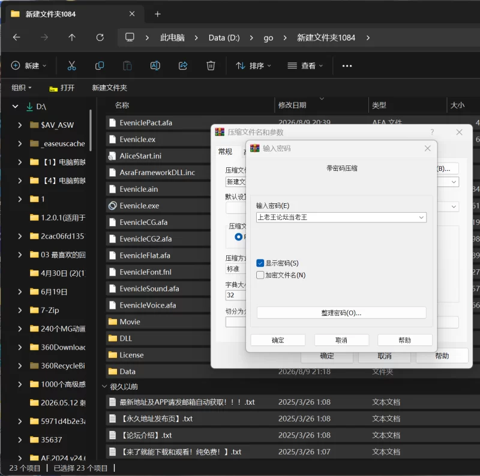Open the password history dropdown arrow
The image size is (480, 476).
click(421, 218)
